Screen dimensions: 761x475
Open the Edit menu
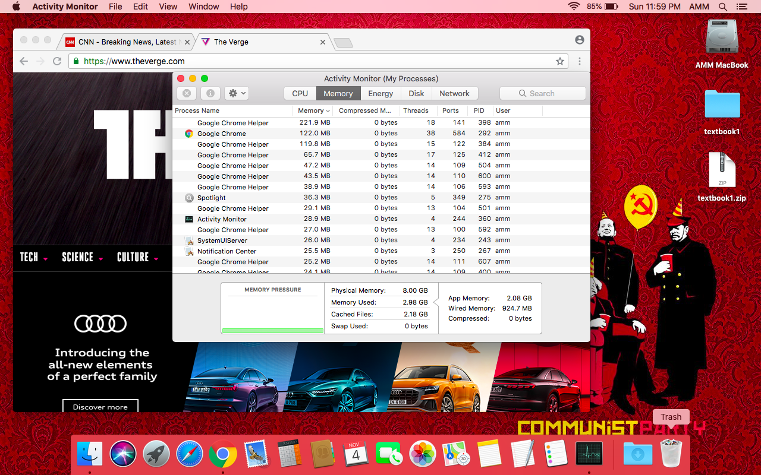141,7
